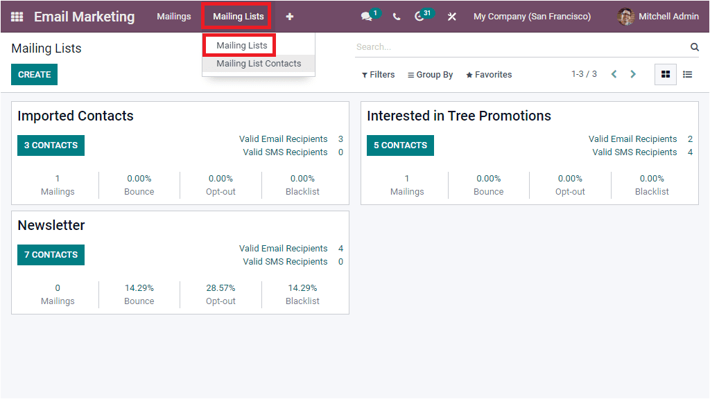Viewport: 710px width, 399px height.
Task: Open the My Company (San Francisco) selector
Action: (x=532, y=15)
